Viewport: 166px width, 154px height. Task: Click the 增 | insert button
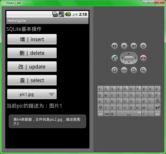pos(32,39)
